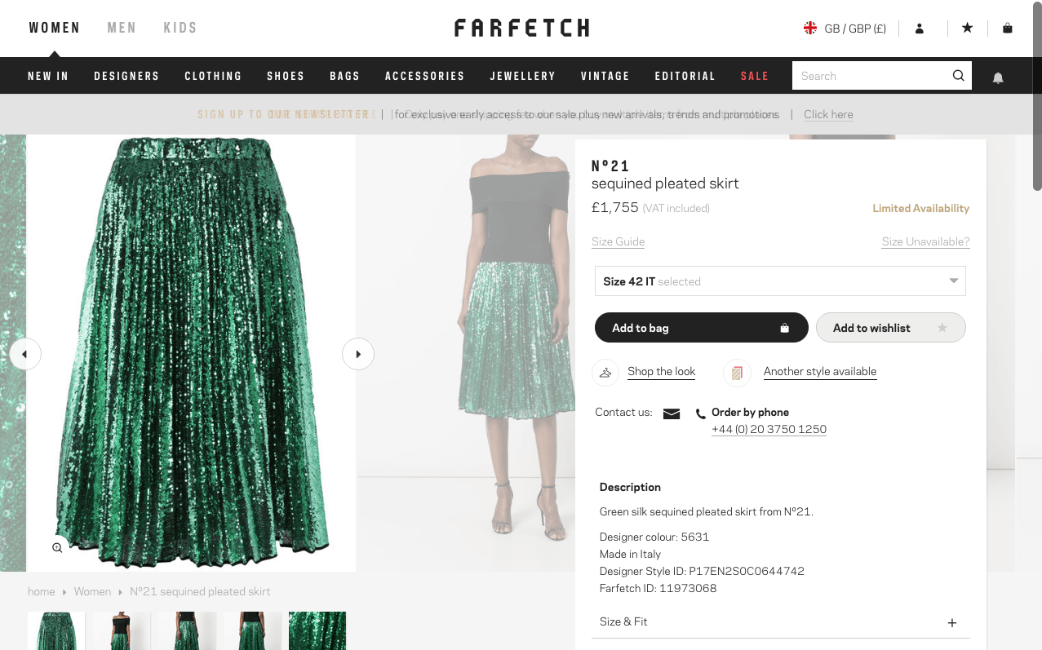This screenshot has height=650, width=1042.
Task: Open GB / GBP currency selector
Action: click(845, 29)
